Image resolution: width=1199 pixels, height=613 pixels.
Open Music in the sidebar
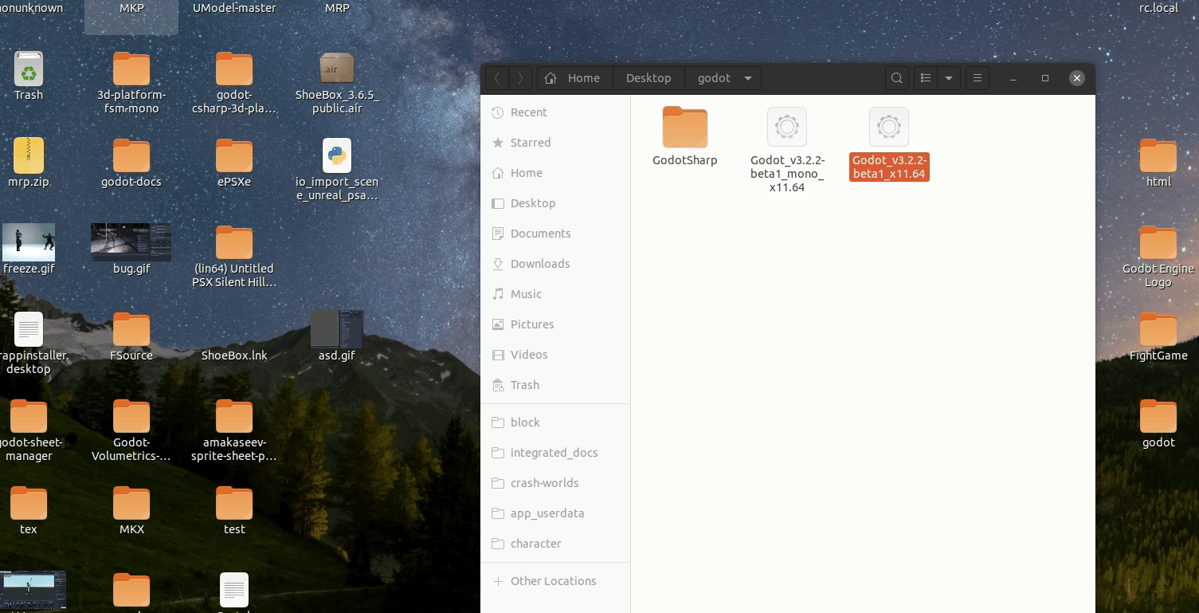pyautogui.click(x=555, y=294)
